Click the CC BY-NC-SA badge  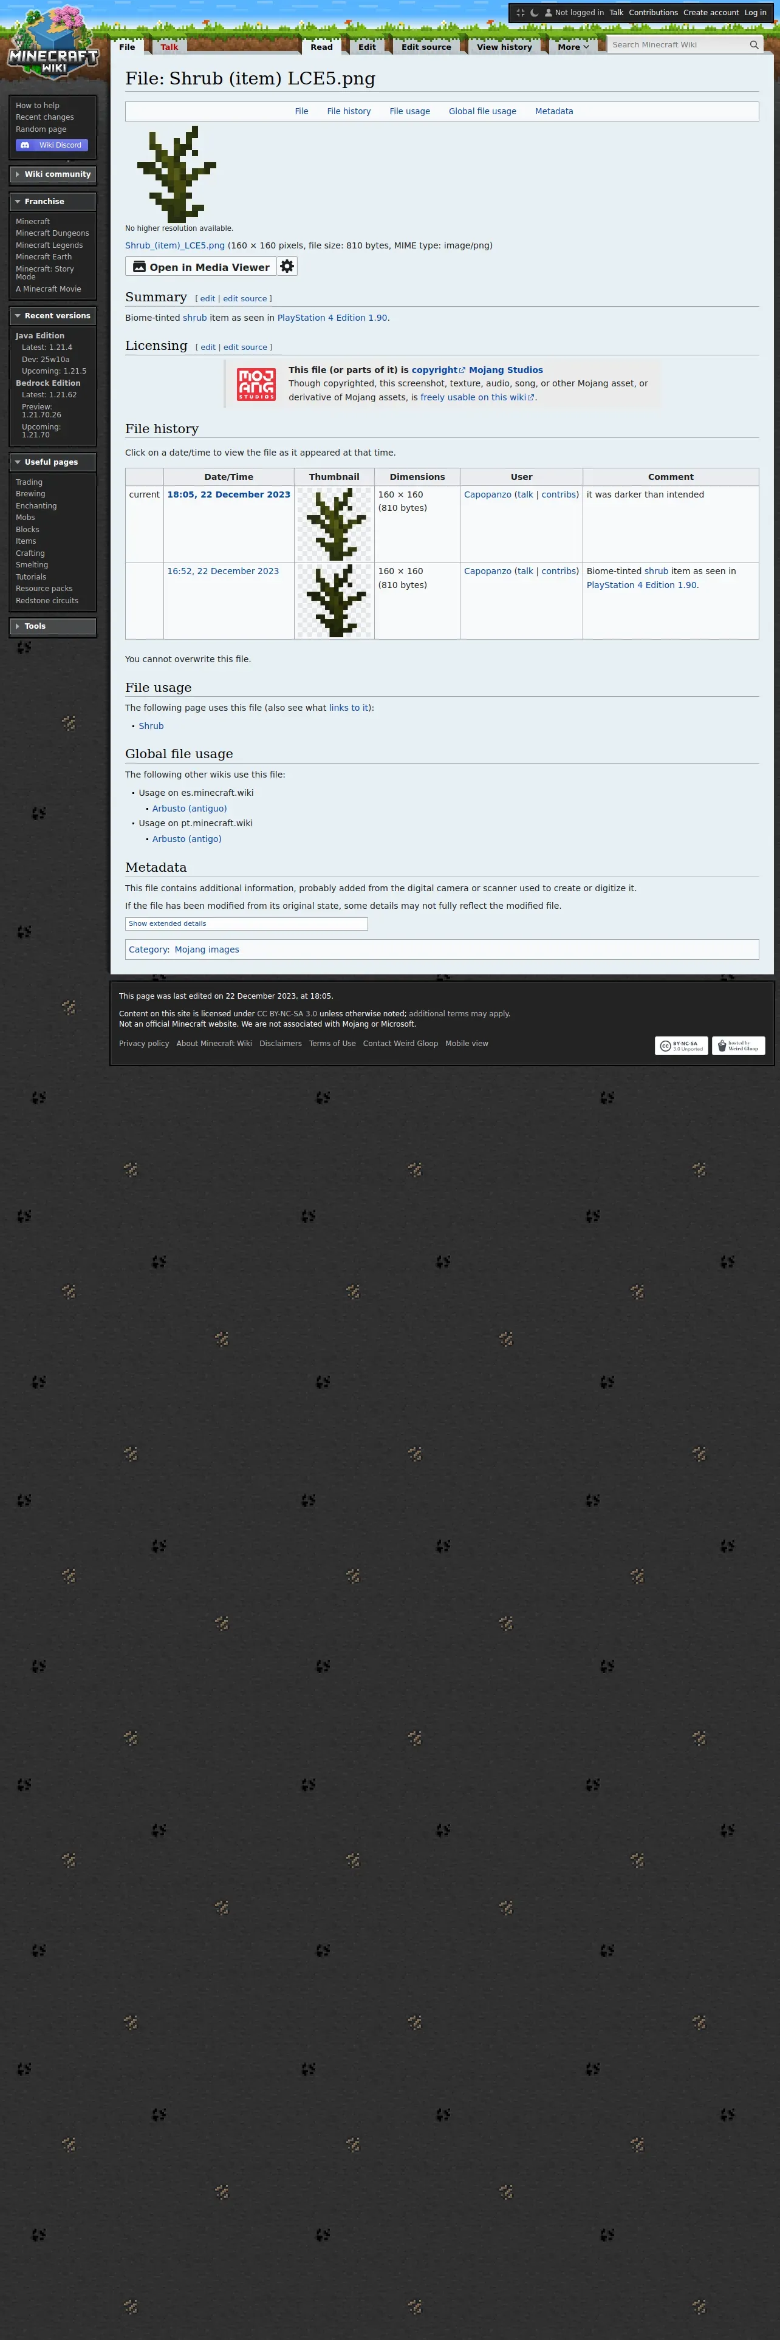pyautogui.click(x=681, y=1045)
